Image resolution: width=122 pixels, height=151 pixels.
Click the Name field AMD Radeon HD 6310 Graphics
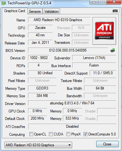(x=59, y=20)
